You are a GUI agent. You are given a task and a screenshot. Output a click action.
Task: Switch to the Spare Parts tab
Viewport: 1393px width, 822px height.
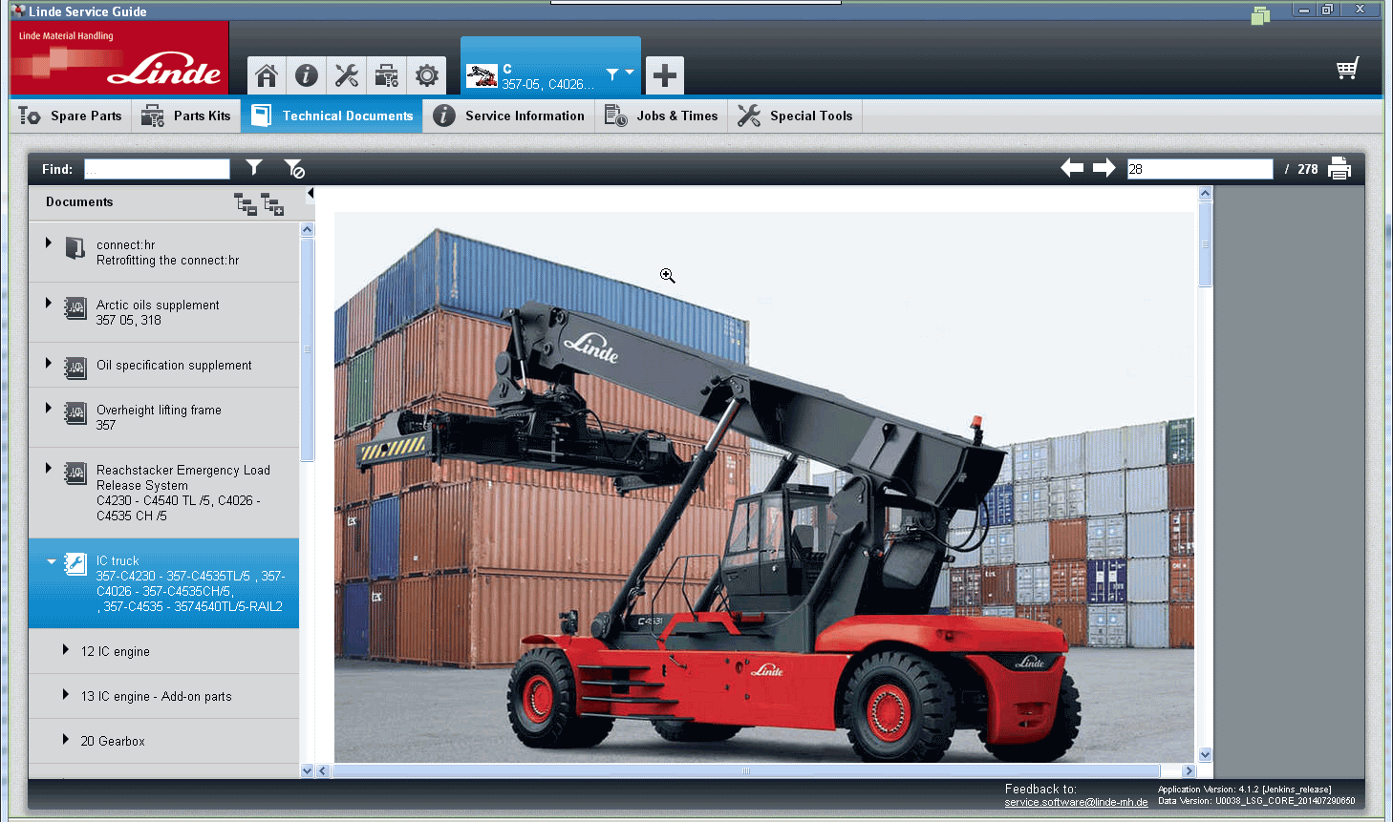70,115
